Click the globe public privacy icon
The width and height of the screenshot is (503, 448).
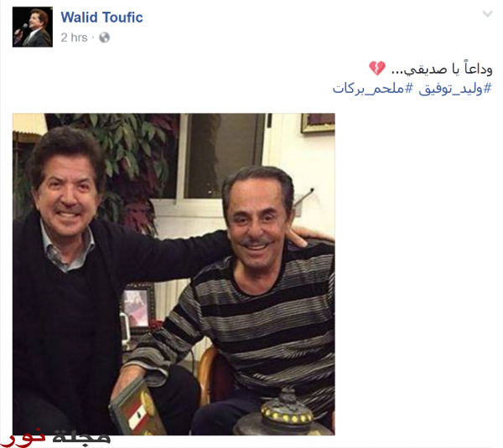click(104, 38)
